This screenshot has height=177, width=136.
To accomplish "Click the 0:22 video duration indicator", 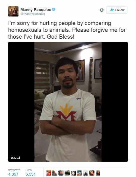I will pyautogui.click(x=15, y=158).
